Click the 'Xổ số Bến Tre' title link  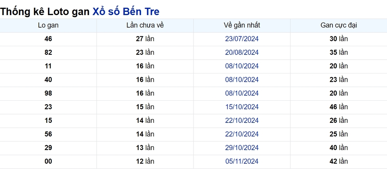pyautogui.click(x=126, y=12)
